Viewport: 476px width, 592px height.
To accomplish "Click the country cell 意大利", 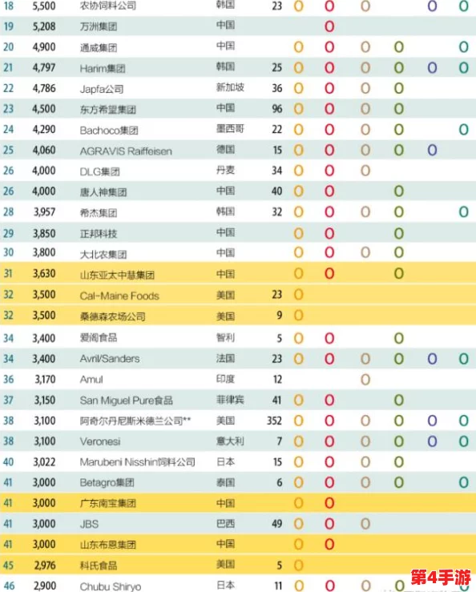I will [230, 441].
